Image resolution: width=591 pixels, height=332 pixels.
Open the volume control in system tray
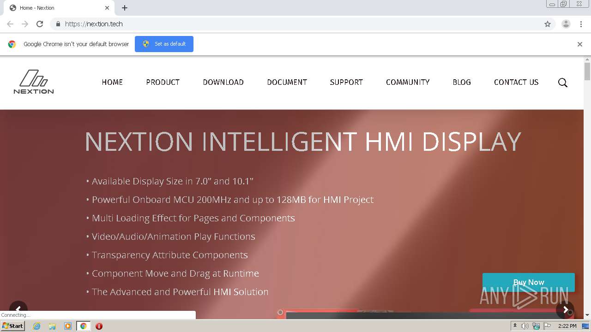[525, 326]
